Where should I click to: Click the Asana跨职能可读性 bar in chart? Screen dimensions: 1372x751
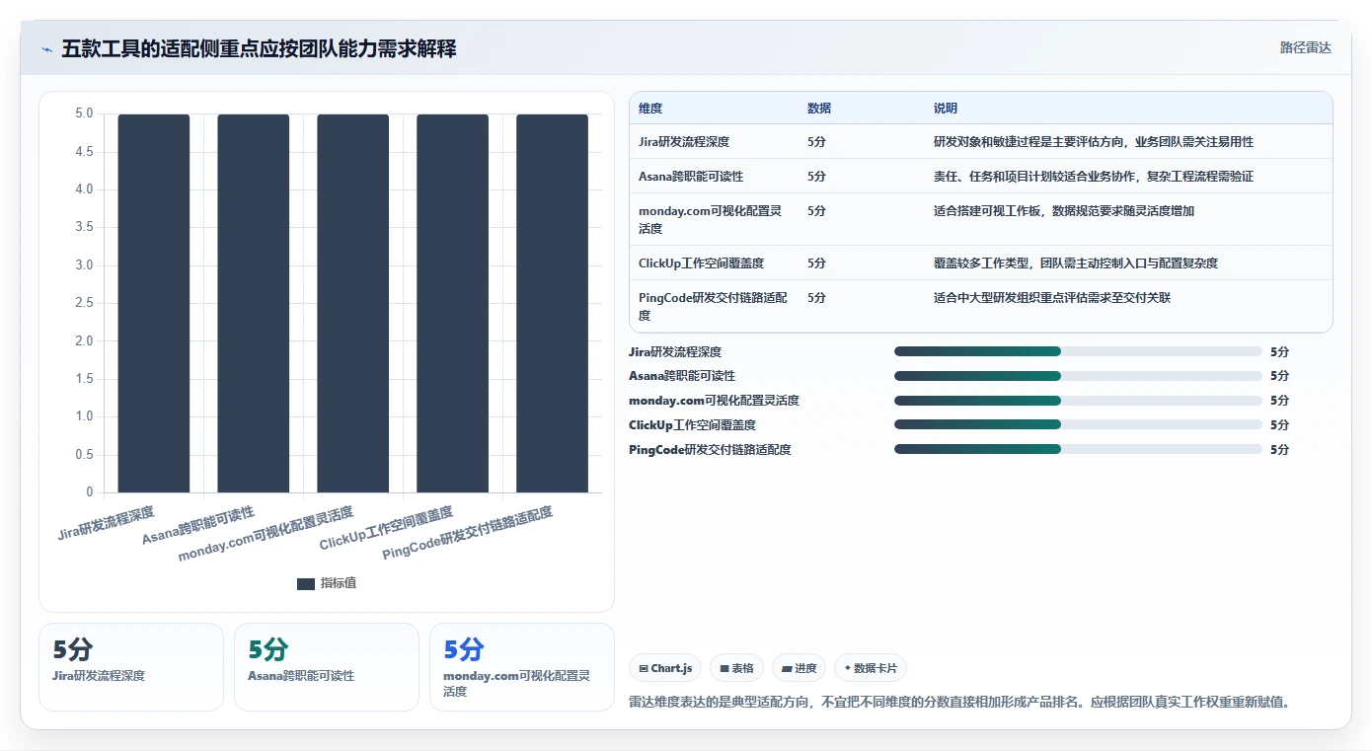click(x=254, y=303)
